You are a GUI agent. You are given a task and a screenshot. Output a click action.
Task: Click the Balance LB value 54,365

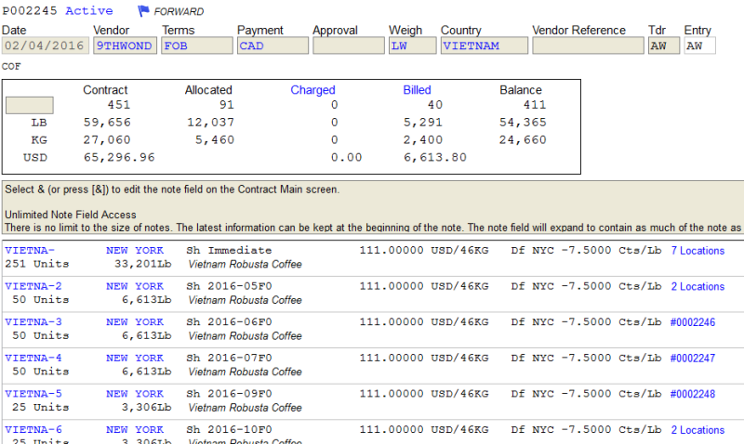click(523, 123)
